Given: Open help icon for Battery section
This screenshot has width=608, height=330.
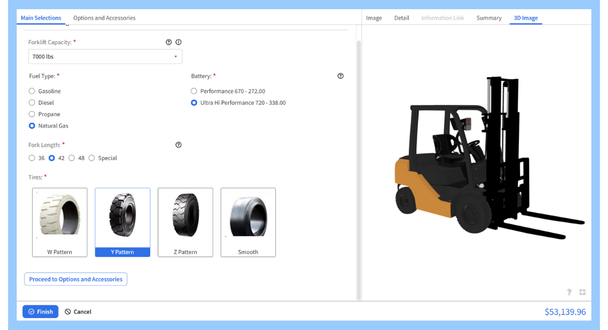Looking at the screenshot, I should (x=340, y=76).
